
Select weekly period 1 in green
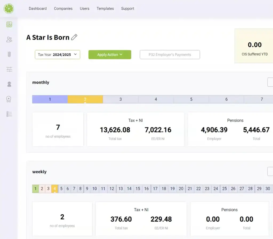click(35, 189)
